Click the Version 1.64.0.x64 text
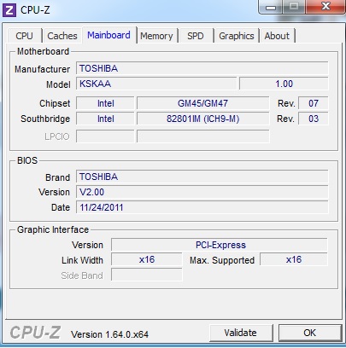 point(110,334)
